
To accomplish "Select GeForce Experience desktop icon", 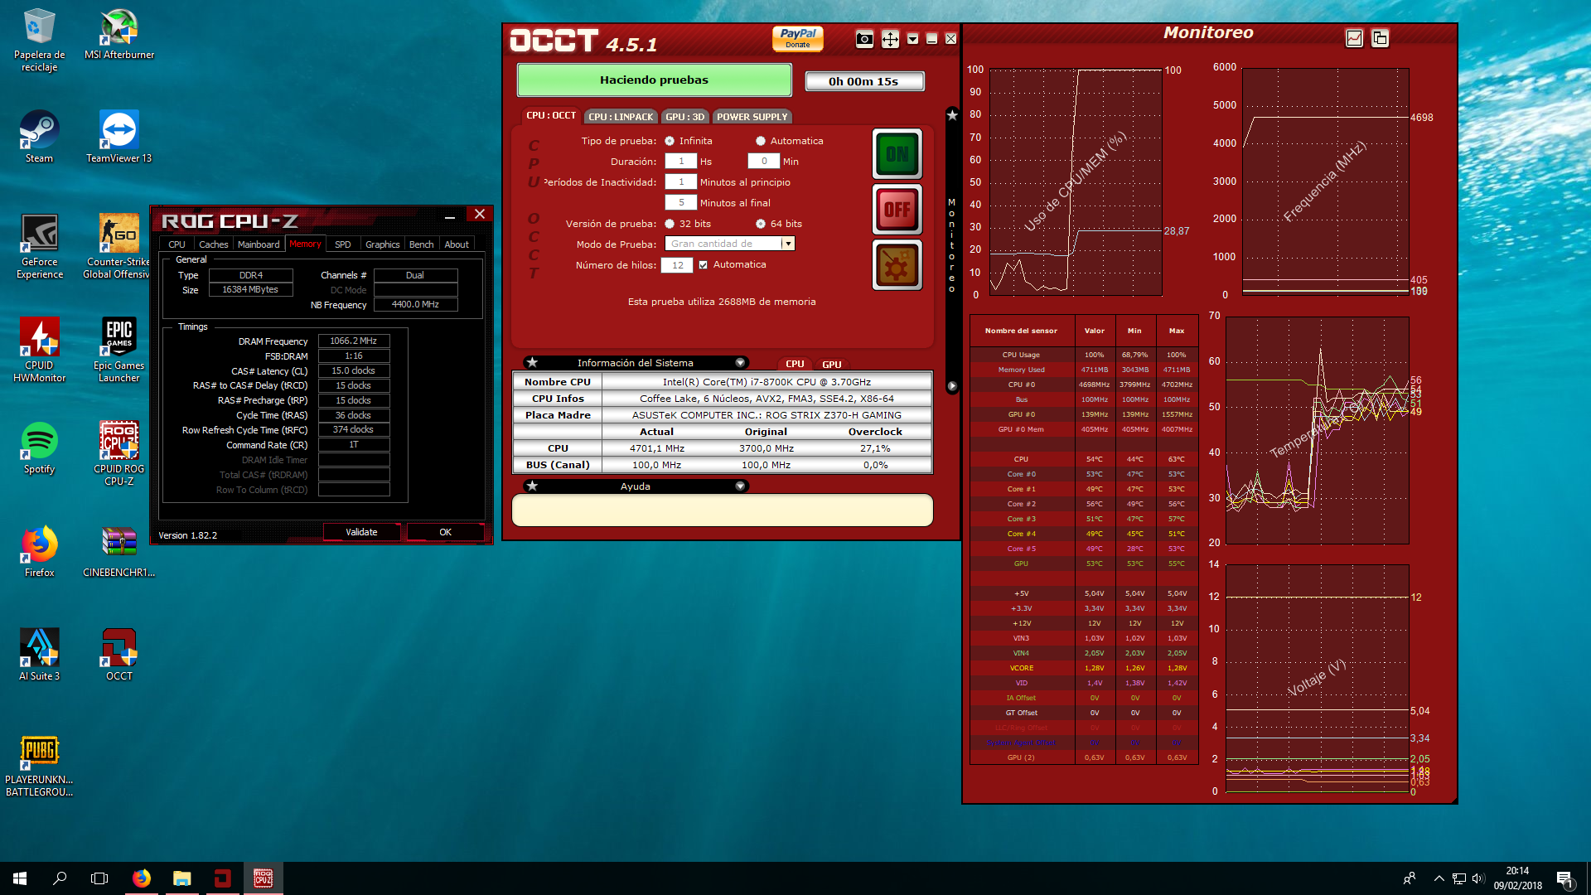I will tap(39, 247).
